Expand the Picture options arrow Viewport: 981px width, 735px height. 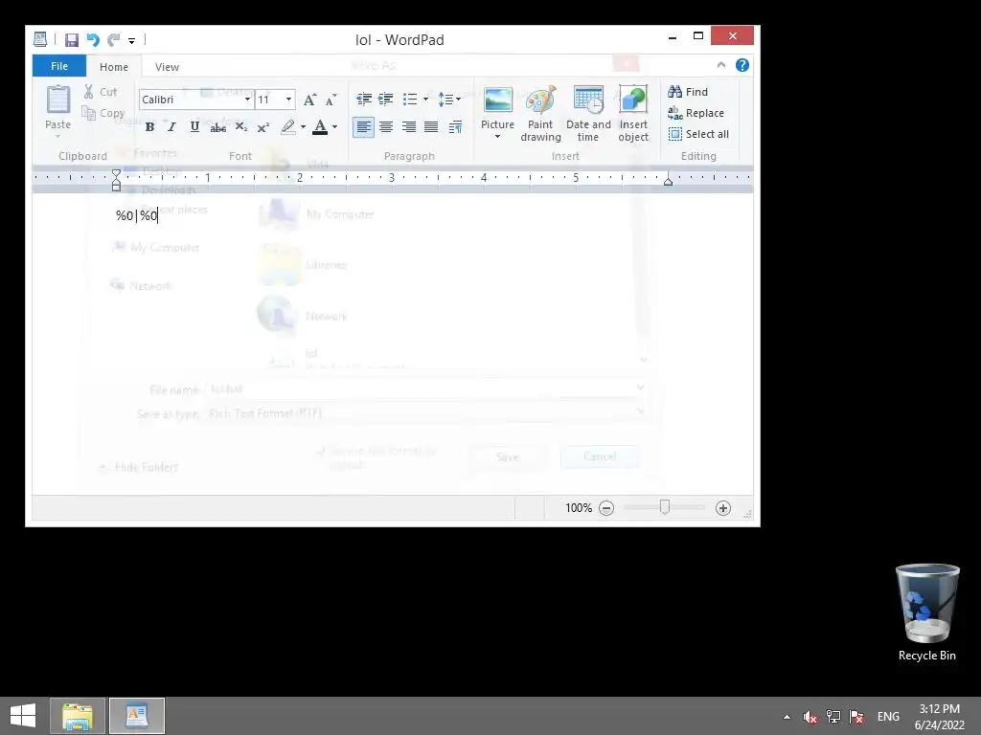[498, 137]
